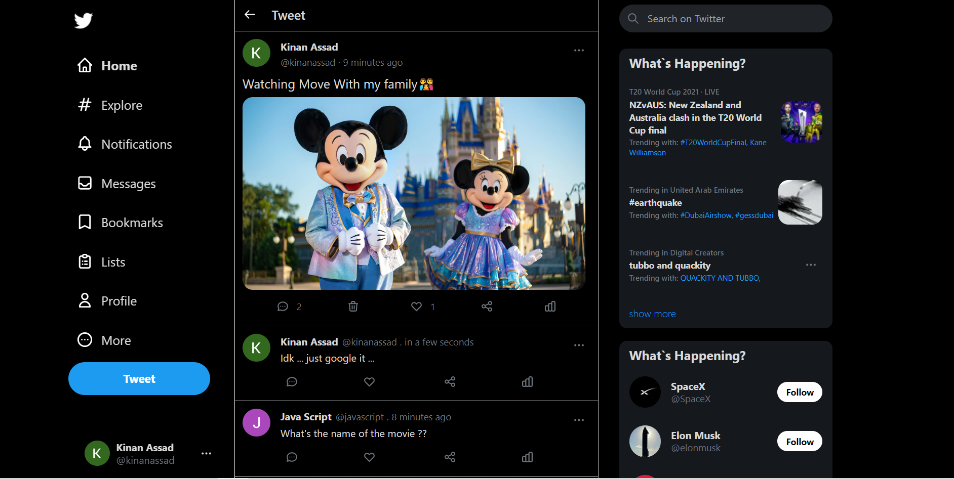Open the Home feed from the sidebar

[x=119, y=65]
